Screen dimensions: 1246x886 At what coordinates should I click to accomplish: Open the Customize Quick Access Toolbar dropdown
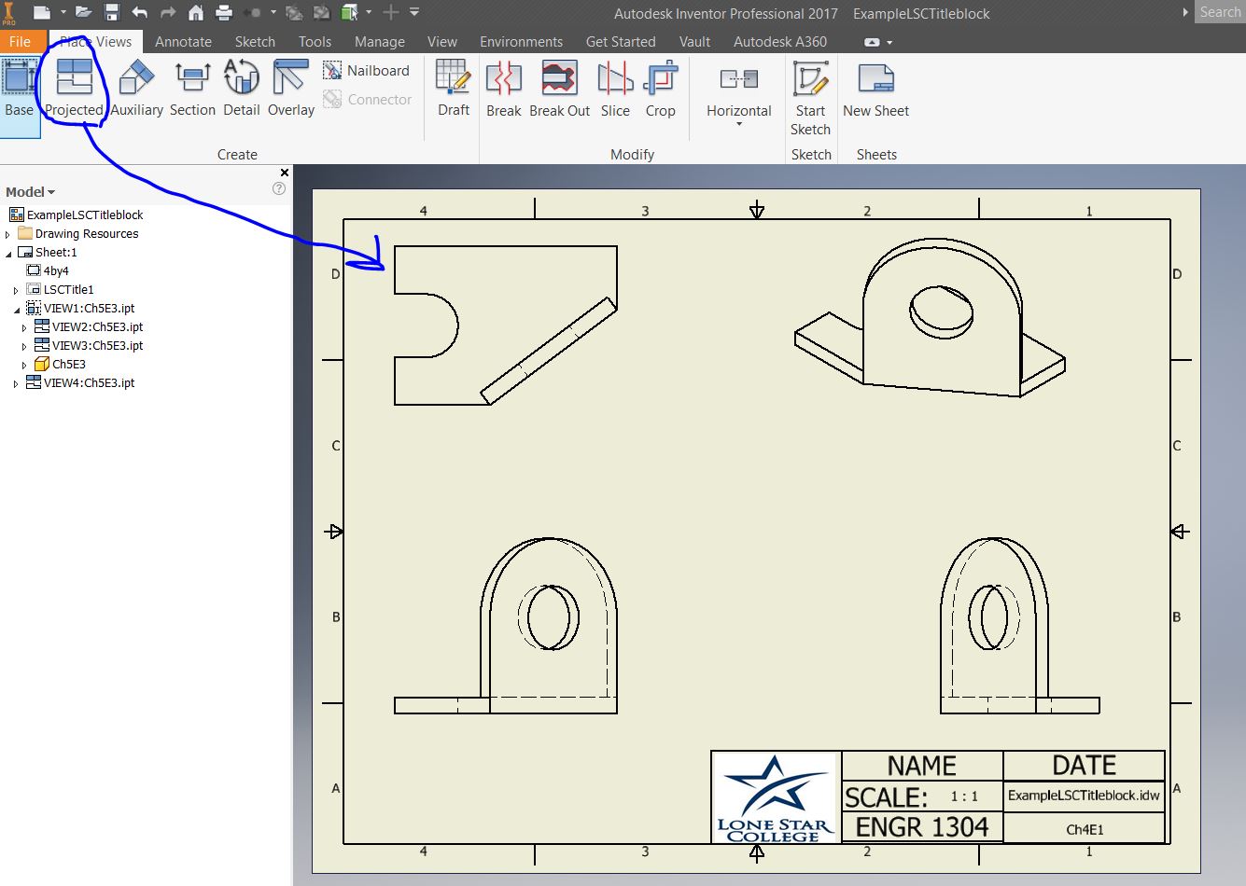pos(414,13)
